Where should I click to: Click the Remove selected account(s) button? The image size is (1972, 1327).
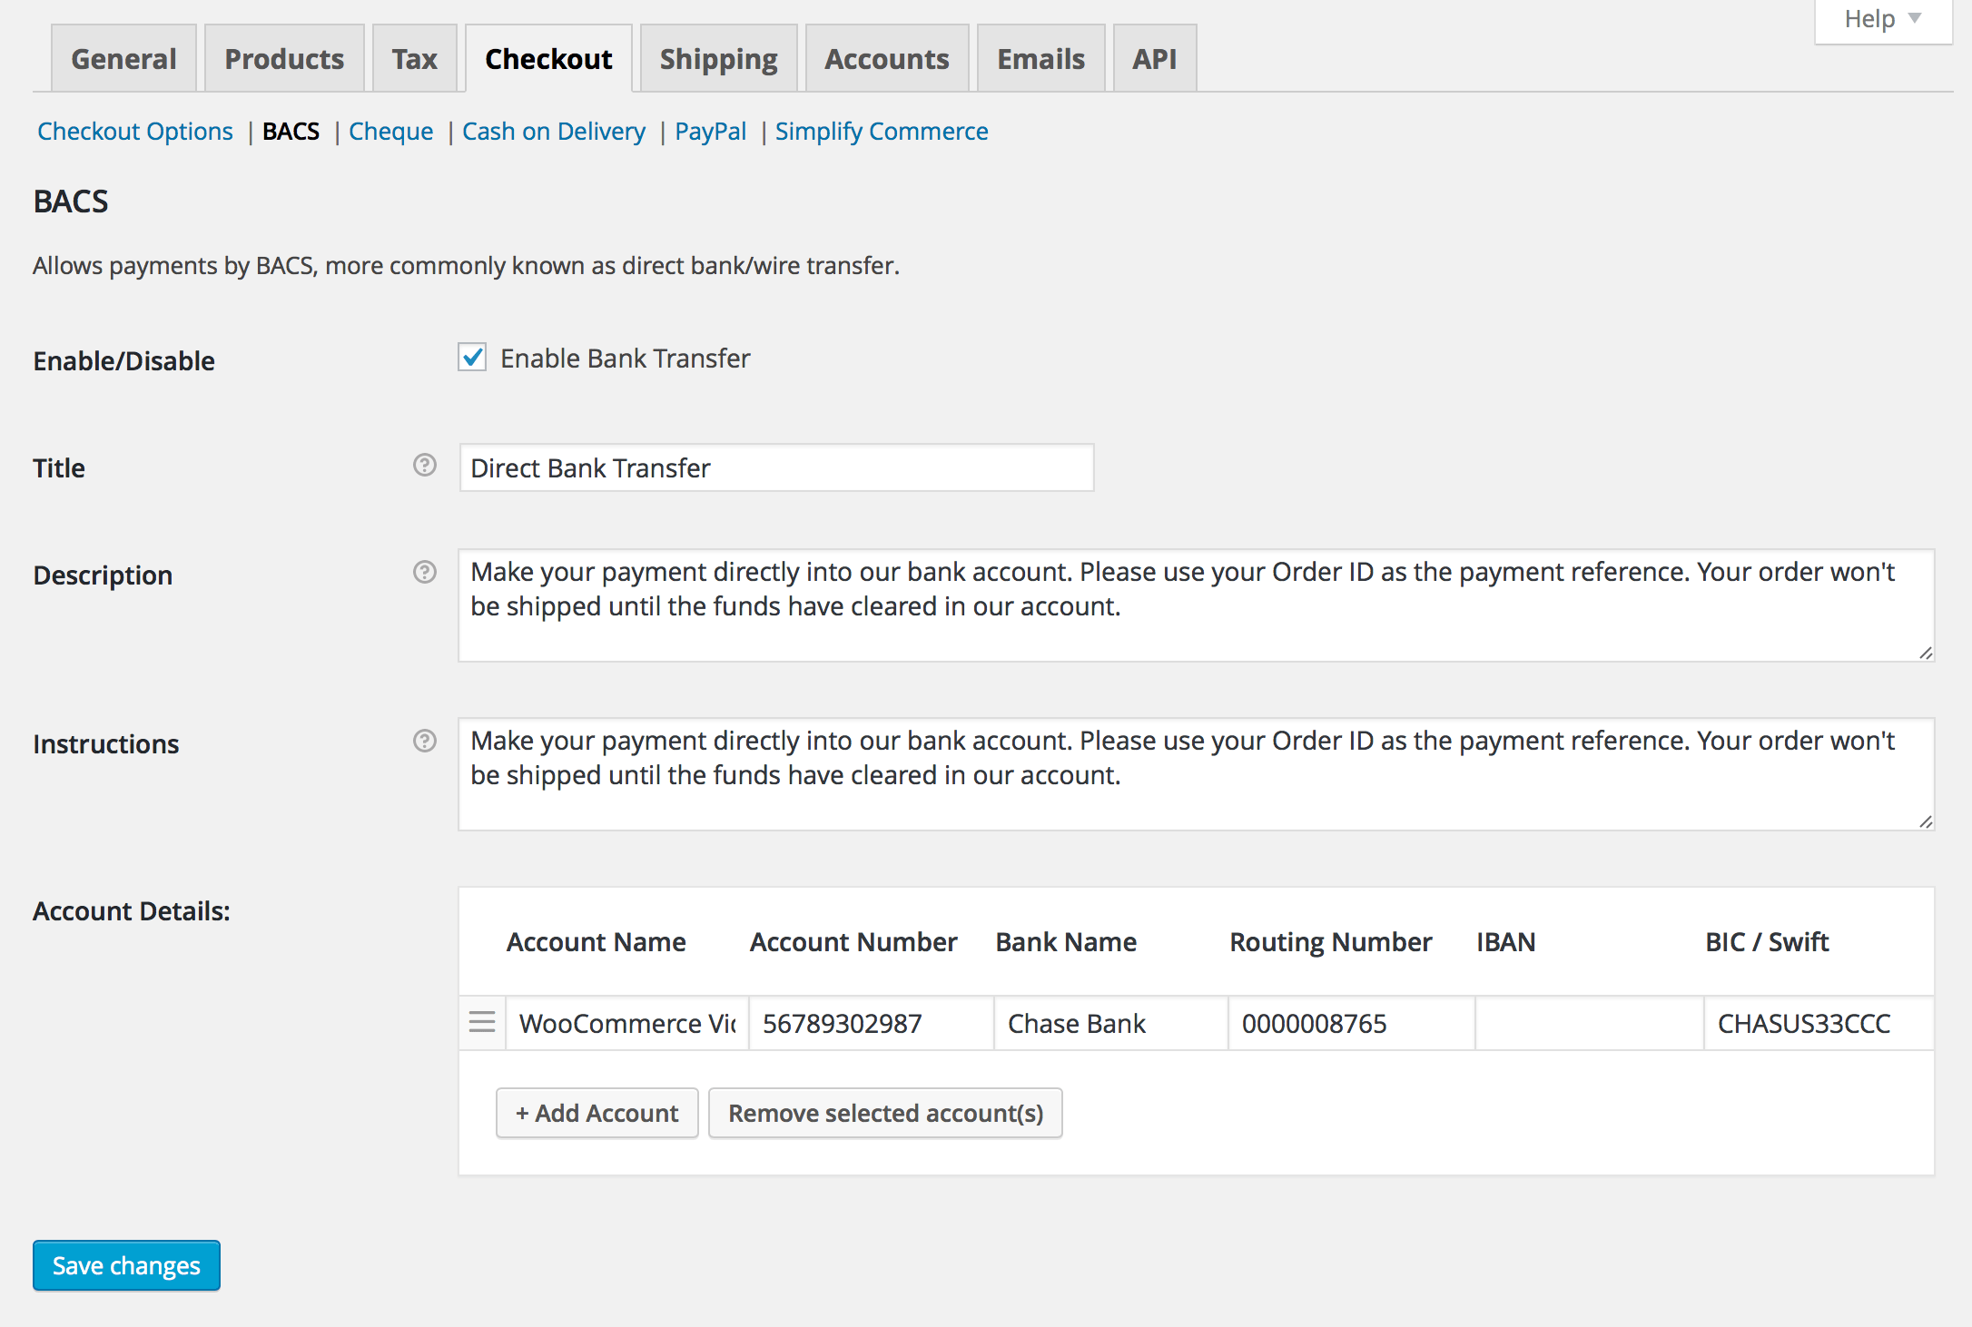(885, 1113)
